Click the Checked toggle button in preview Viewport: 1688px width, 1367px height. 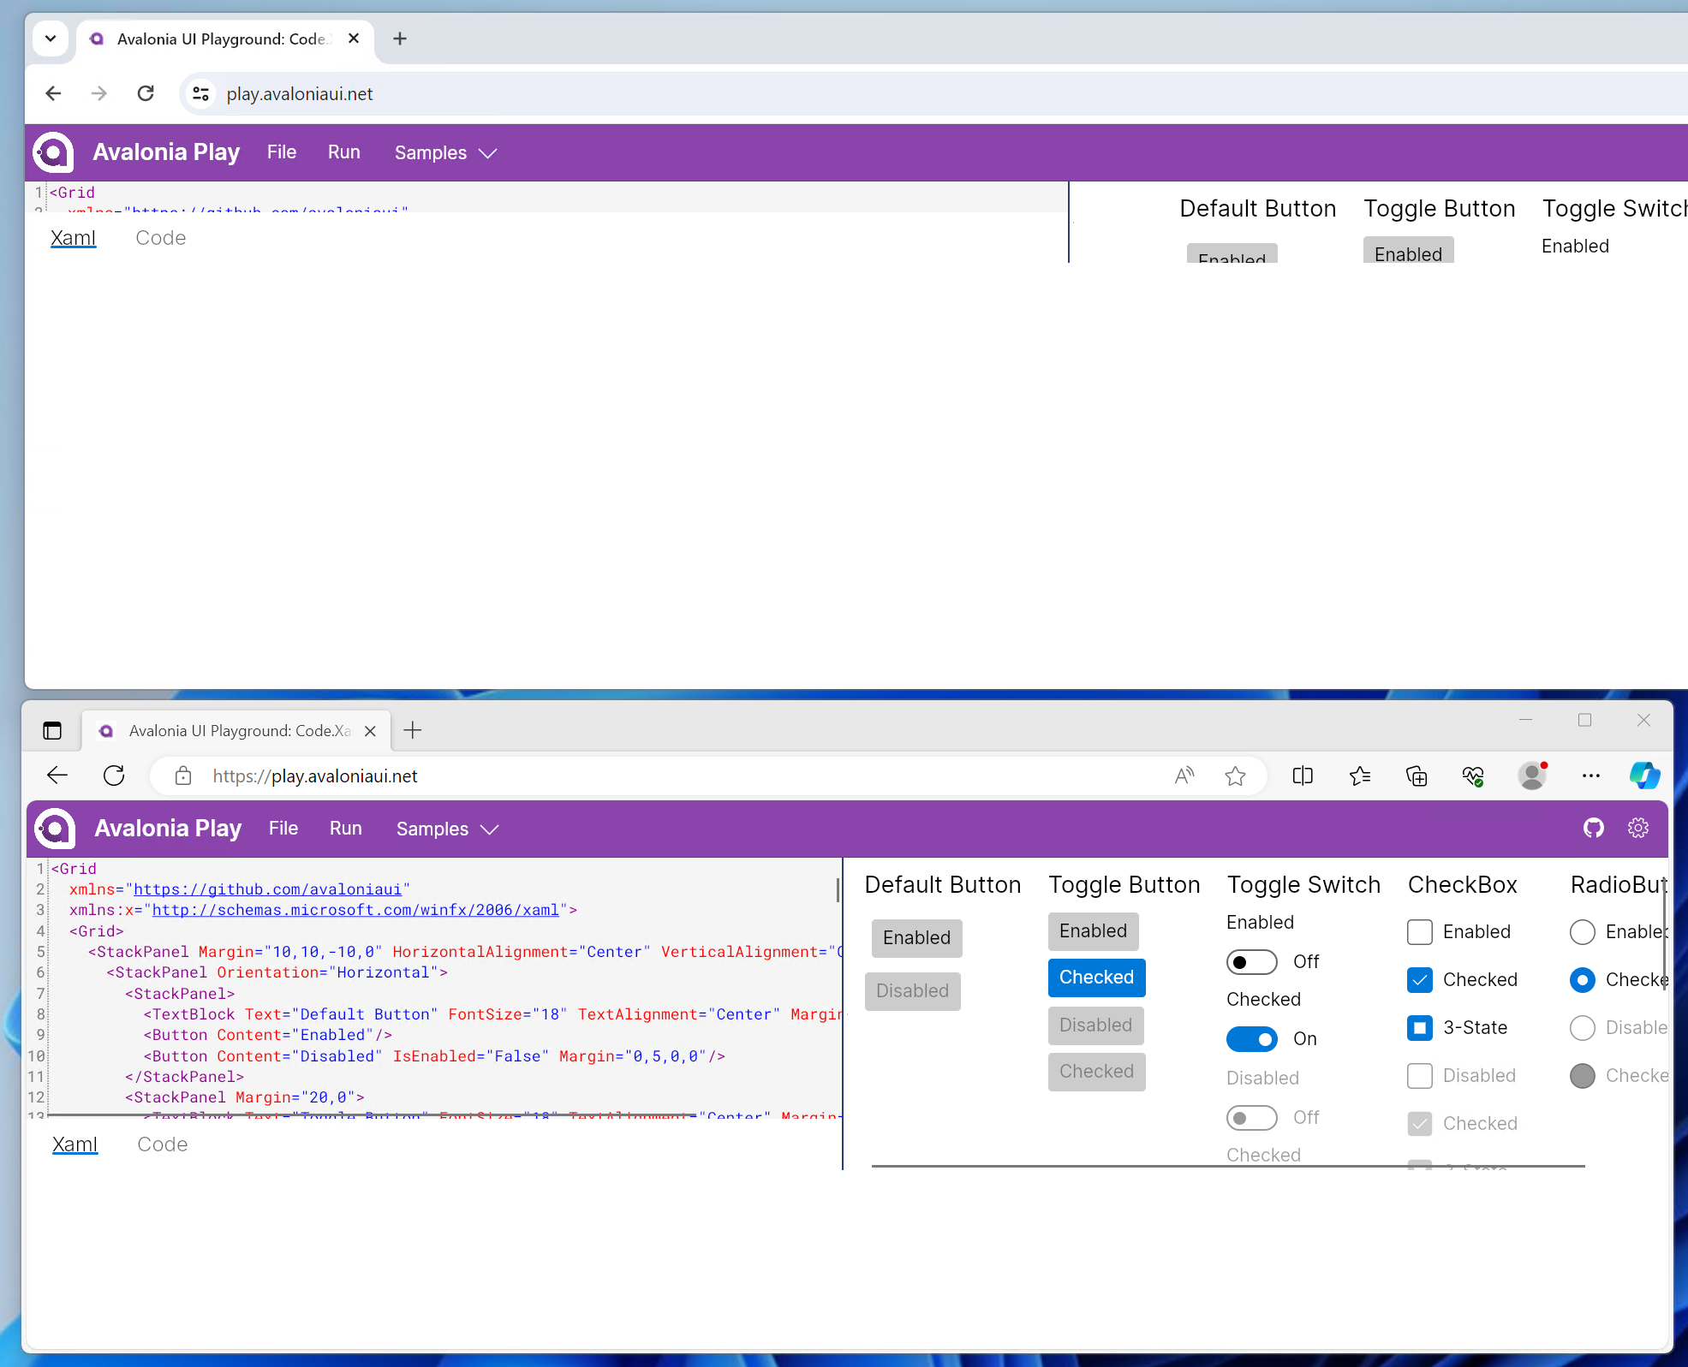pos(1096,978)
